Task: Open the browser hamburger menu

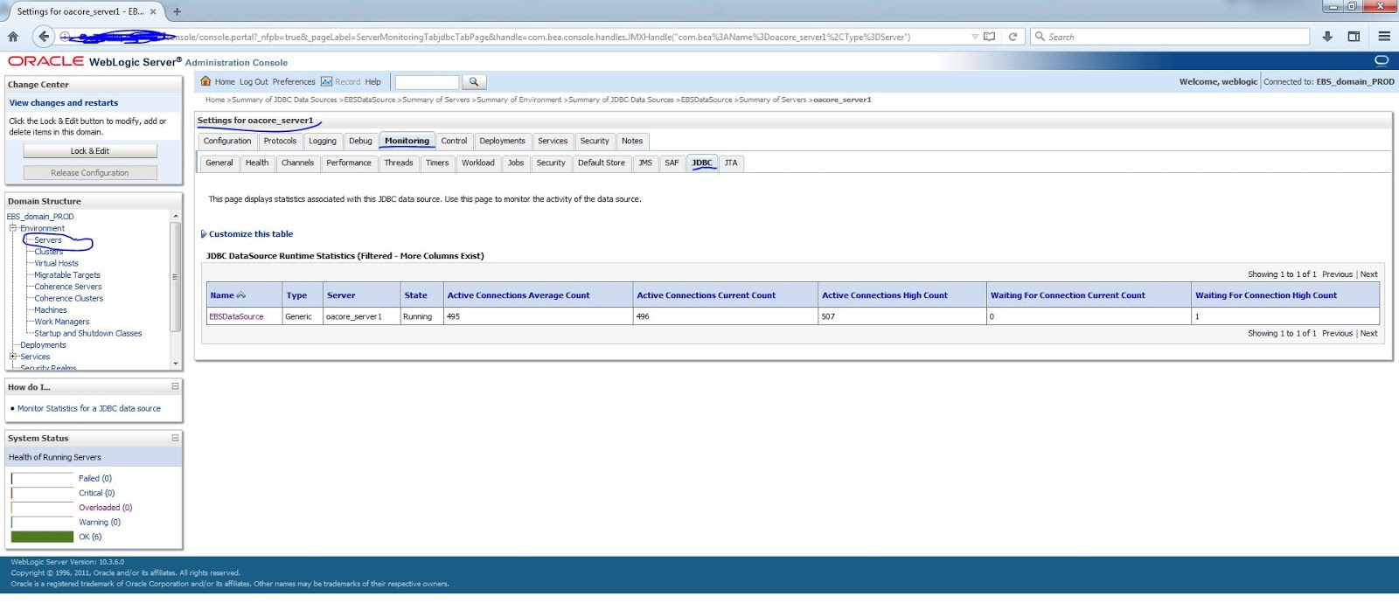Action: [1384, 37]
